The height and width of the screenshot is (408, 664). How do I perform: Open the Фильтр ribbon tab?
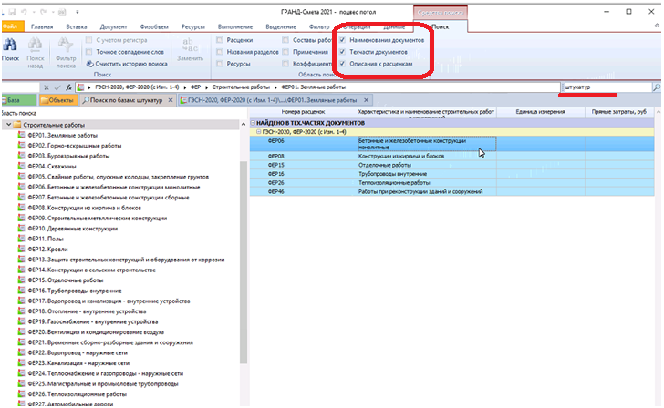pos(319,26)
